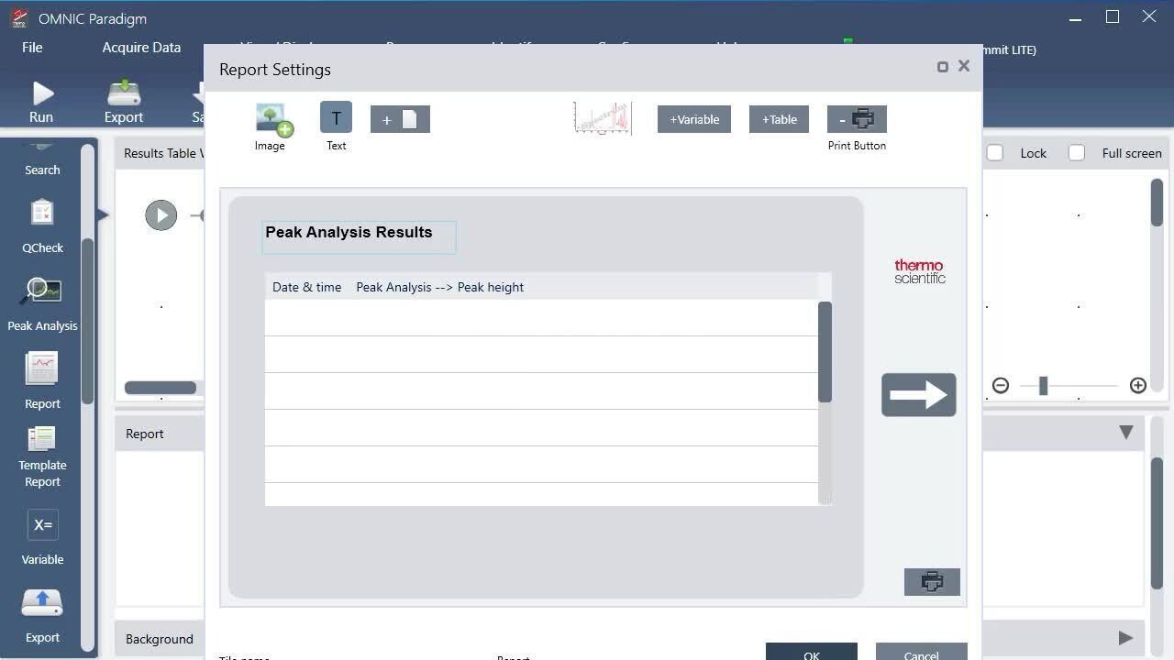Remove the Print Button element
Screen dimensions: 1174x660
tap(857, 119)
